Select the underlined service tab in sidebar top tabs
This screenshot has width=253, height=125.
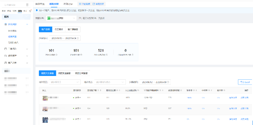point(20,11)
